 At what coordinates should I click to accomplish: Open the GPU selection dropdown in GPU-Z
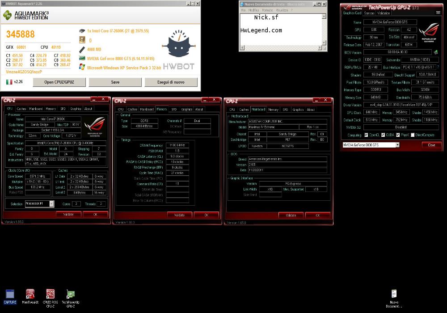397,145
